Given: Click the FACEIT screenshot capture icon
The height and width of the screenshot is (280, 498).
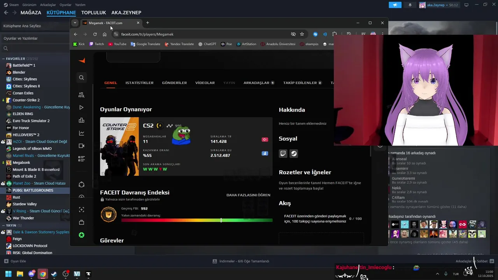Looking at the screenshot, I should pos(81,210).
